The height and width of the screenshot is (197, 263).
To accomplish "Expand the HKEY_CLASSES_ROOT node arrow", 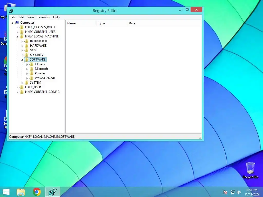I will point(17,27).
